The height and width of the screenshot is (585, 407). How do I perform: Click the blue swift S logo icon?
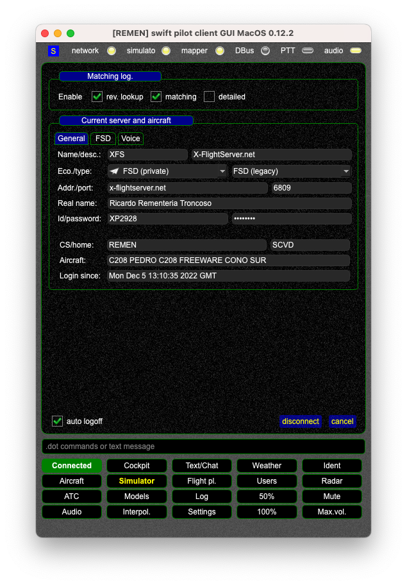pyautogui.click(x=53, y=51)
